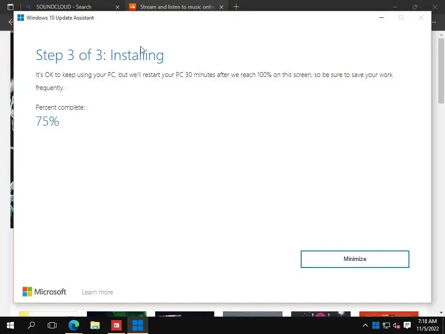This screenshot has width=445, height=334.
Task: Open the browser tab actions menu icon
Action: coord(10,7)
